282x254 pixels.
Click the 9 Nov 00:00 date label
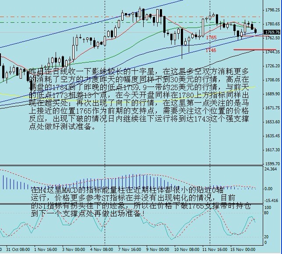pos(158,250)
